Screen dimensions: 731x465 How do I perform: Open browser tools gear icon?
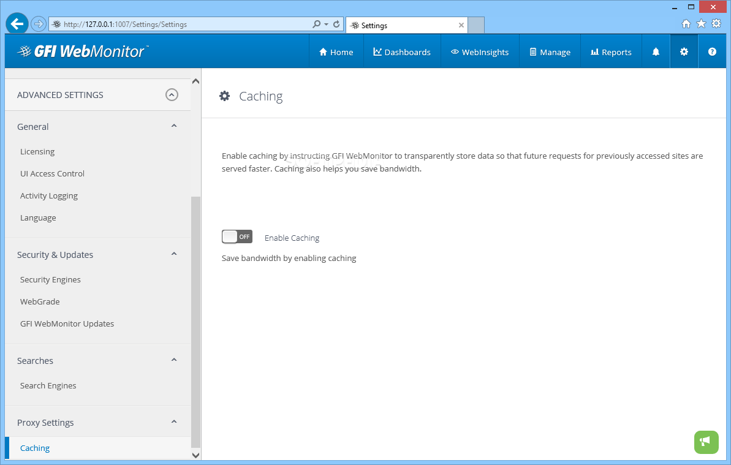(x=716, y=24)
